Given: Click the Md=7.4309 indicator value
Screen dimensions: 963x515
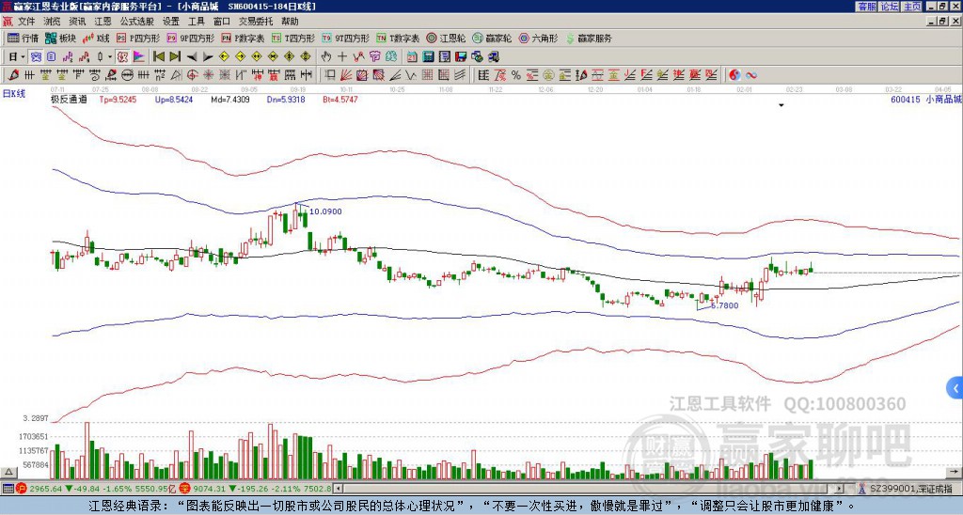Looking at the screenshot, I should 230,99.
